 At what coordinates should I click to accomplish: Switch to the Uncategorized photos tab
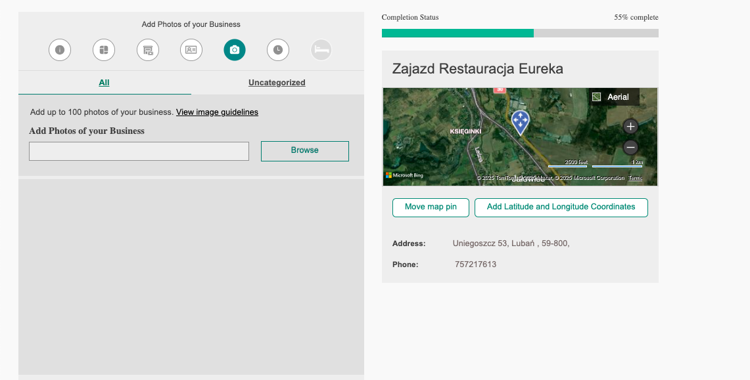pos(277,83)
